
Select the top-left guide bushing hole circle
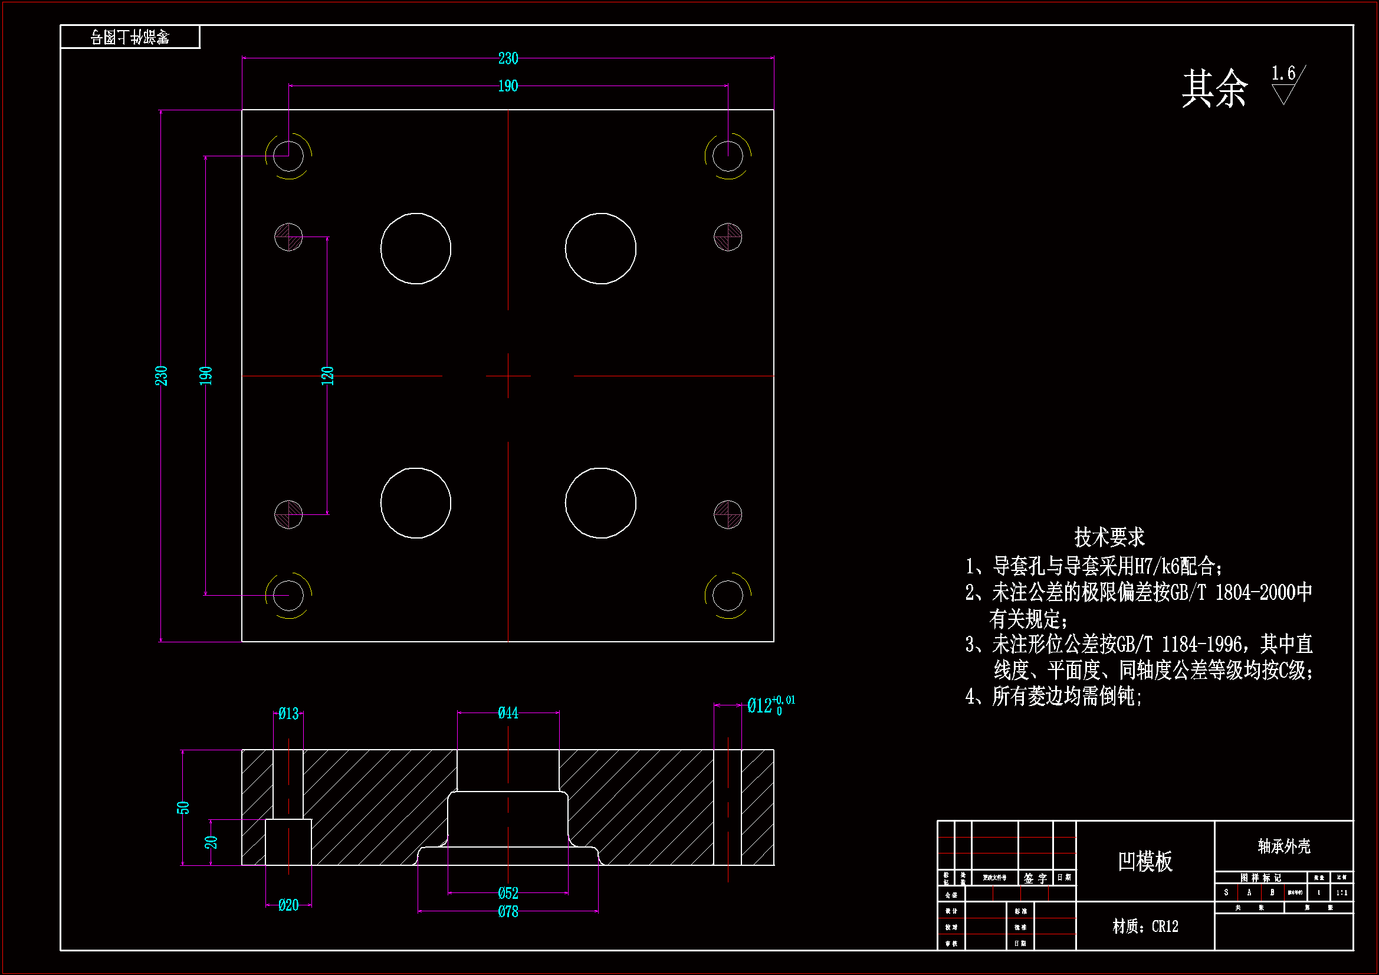[x=288, y=156]
